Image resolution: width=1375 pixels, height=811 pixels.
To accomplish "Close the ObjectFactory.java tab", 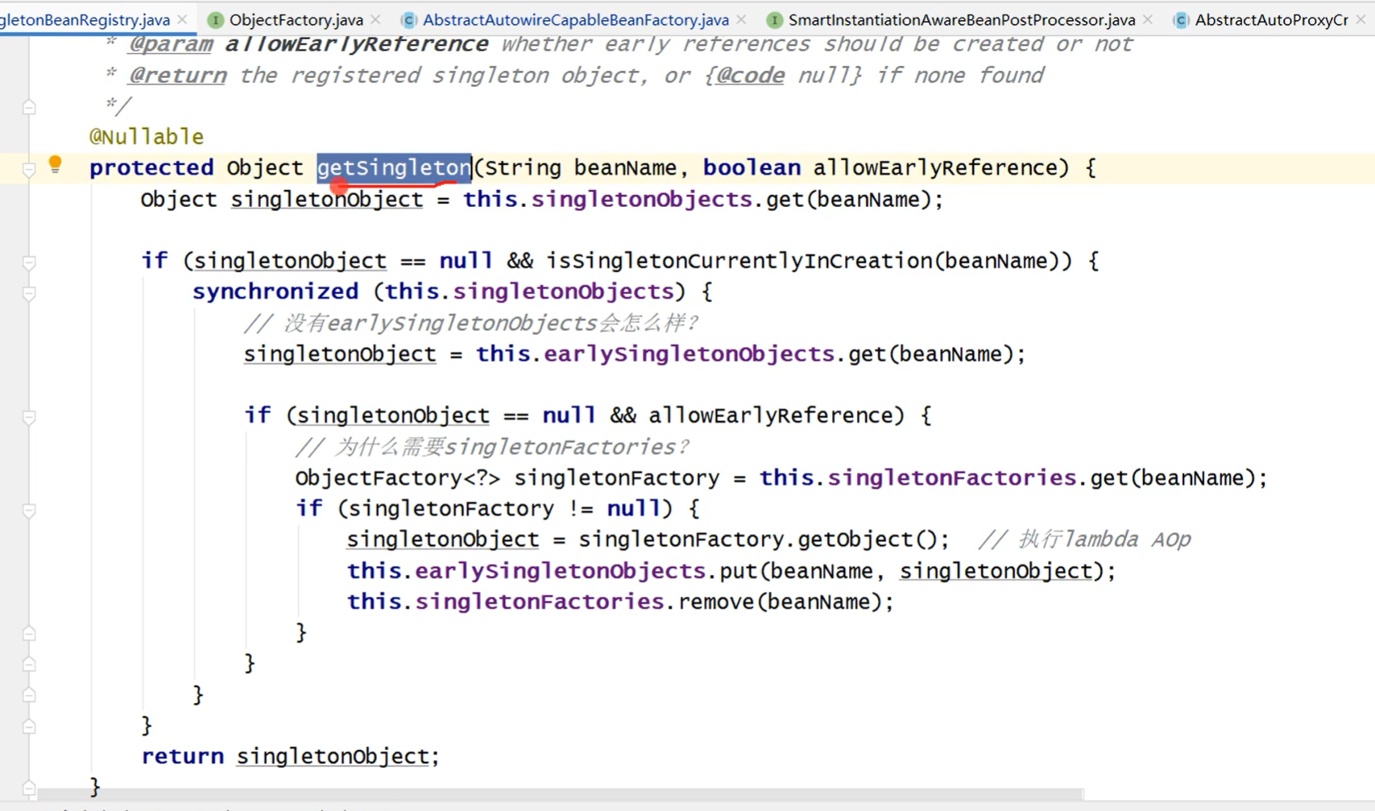I will coord(374,19).
